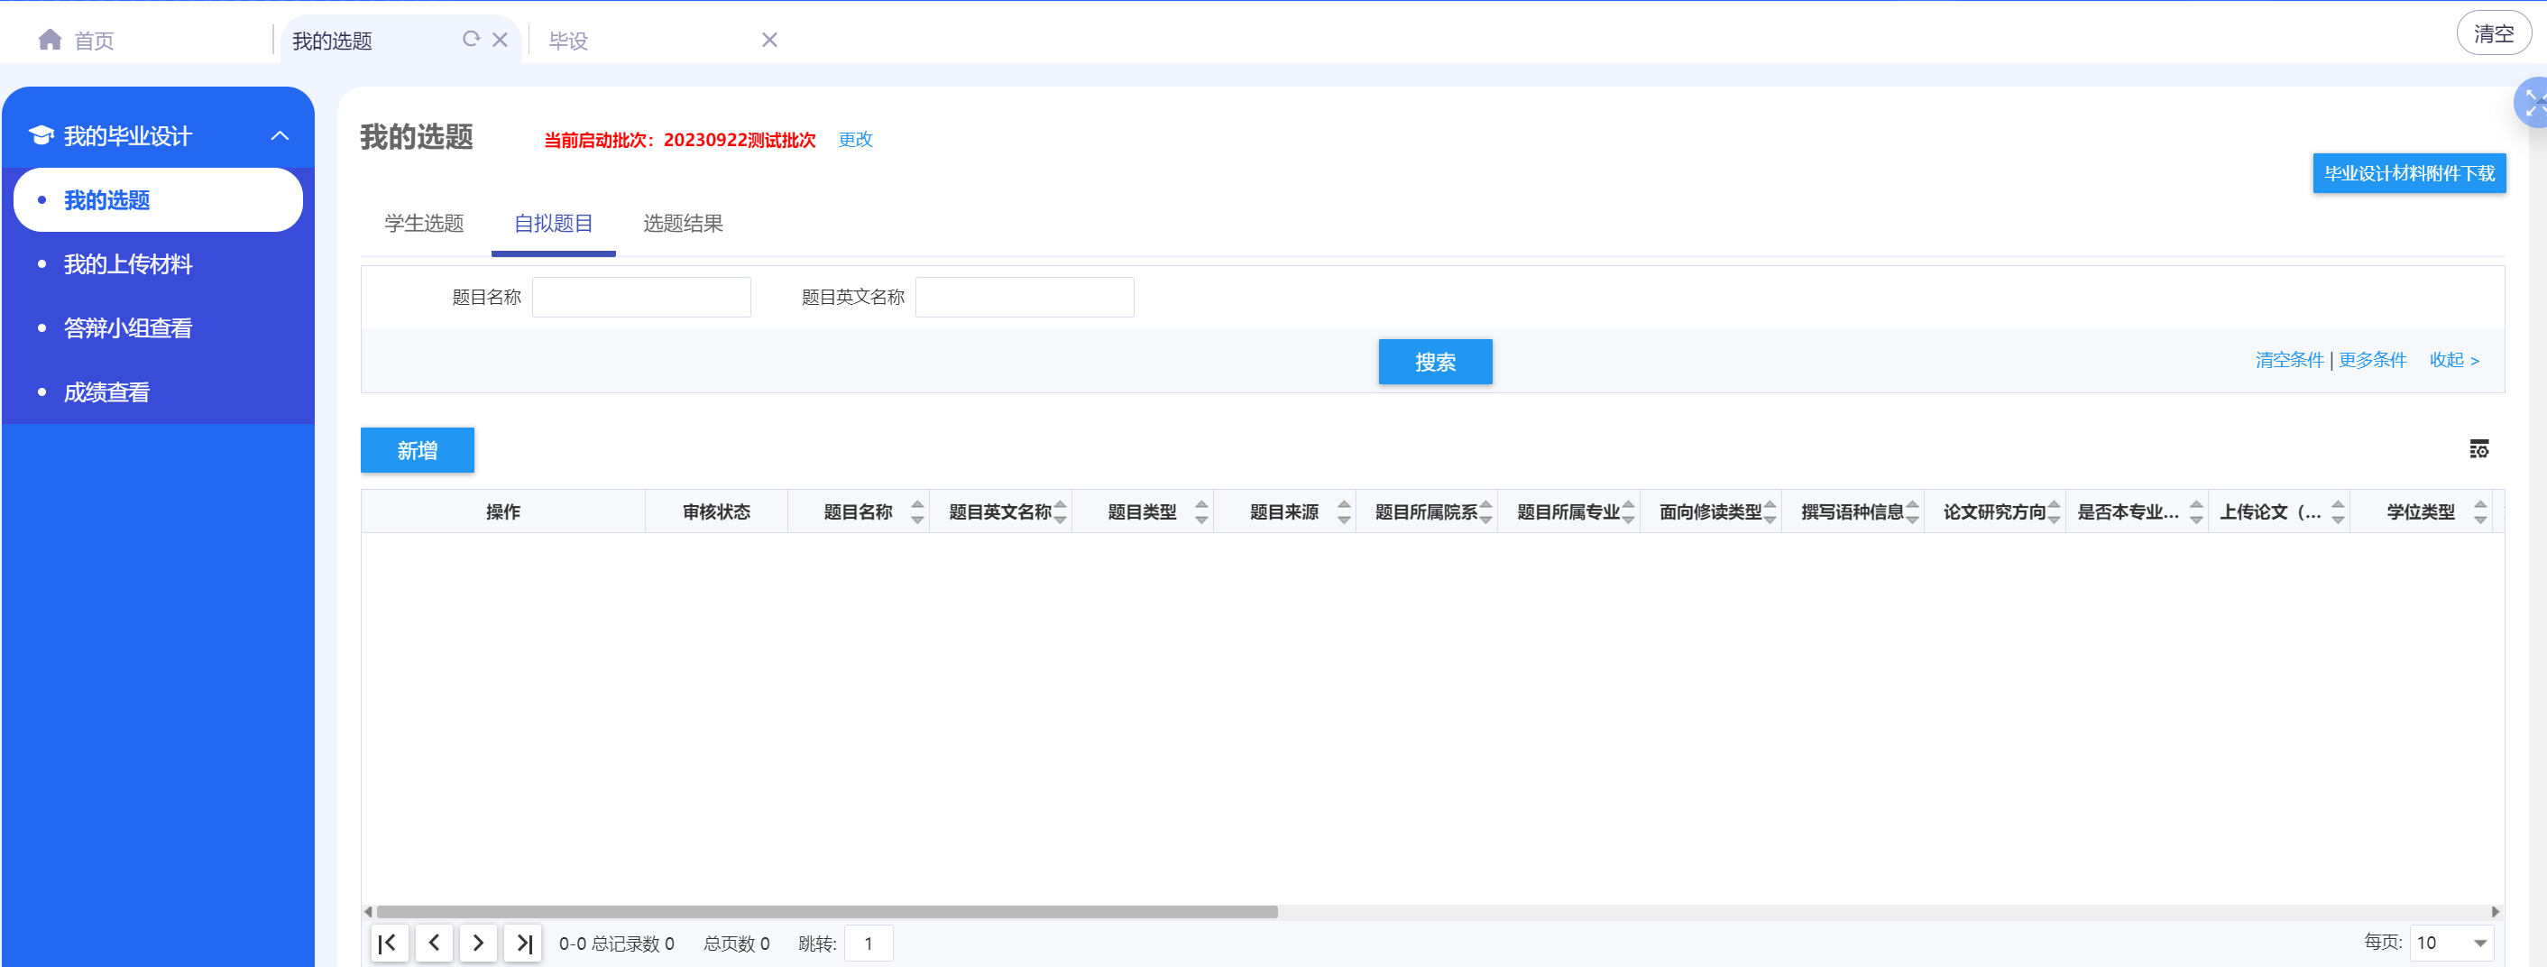
Task: Sort by 题目英文名称 column
Action: click(1060, 511)
